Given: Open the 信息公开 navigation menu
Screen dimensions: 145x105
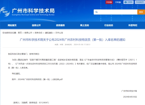Looking at the screenshot, I should click(36, 25).
